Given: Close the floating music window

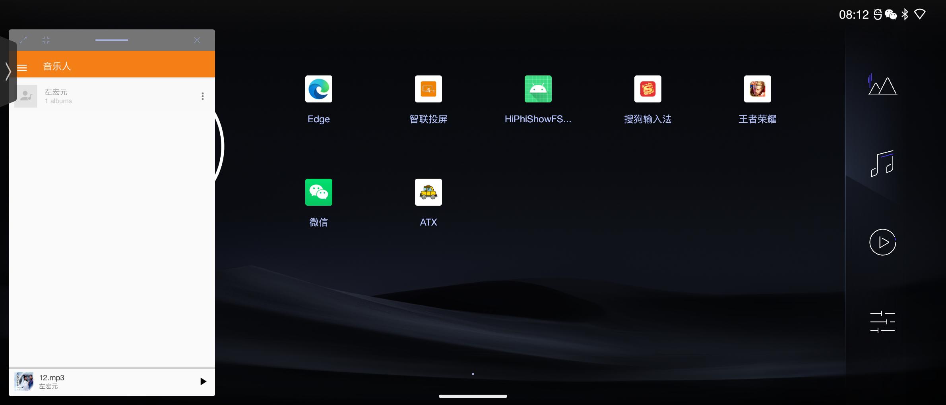Looking at the screenshot, I should [x=197, y=40].
